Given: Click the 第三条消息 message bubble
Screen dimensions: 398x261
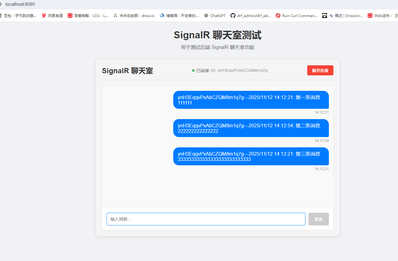Looking at the screenshot, I should click(251, 156).
